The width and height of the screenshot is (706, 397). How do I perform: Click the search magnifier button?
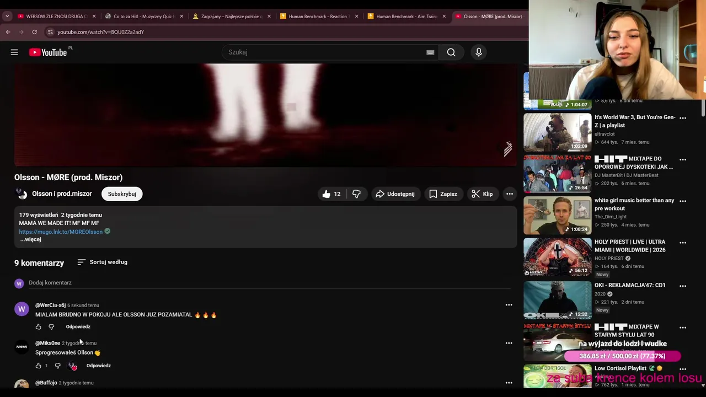(x=451, y=52)
